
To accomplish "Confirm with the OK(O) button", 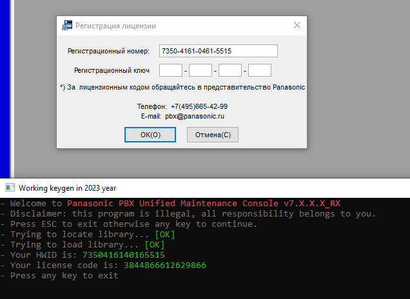I will click(x=150, y=135).
